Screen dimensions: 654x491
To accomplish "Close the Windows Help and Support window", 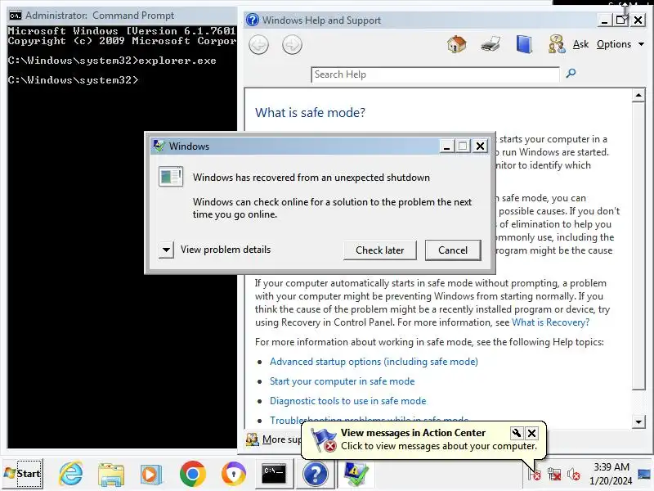I will point(638,20).
